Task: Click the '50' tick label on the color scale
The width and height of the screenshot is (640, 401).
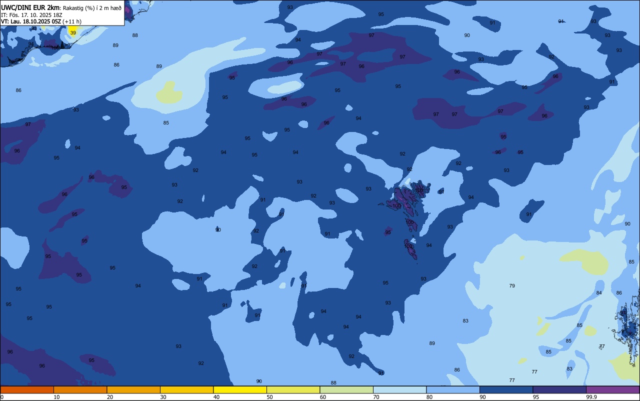Action: point(270,397)
